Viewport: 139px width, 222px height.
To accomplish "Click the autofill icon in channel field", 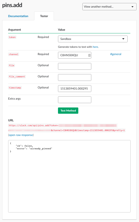I will click(89, 55).
